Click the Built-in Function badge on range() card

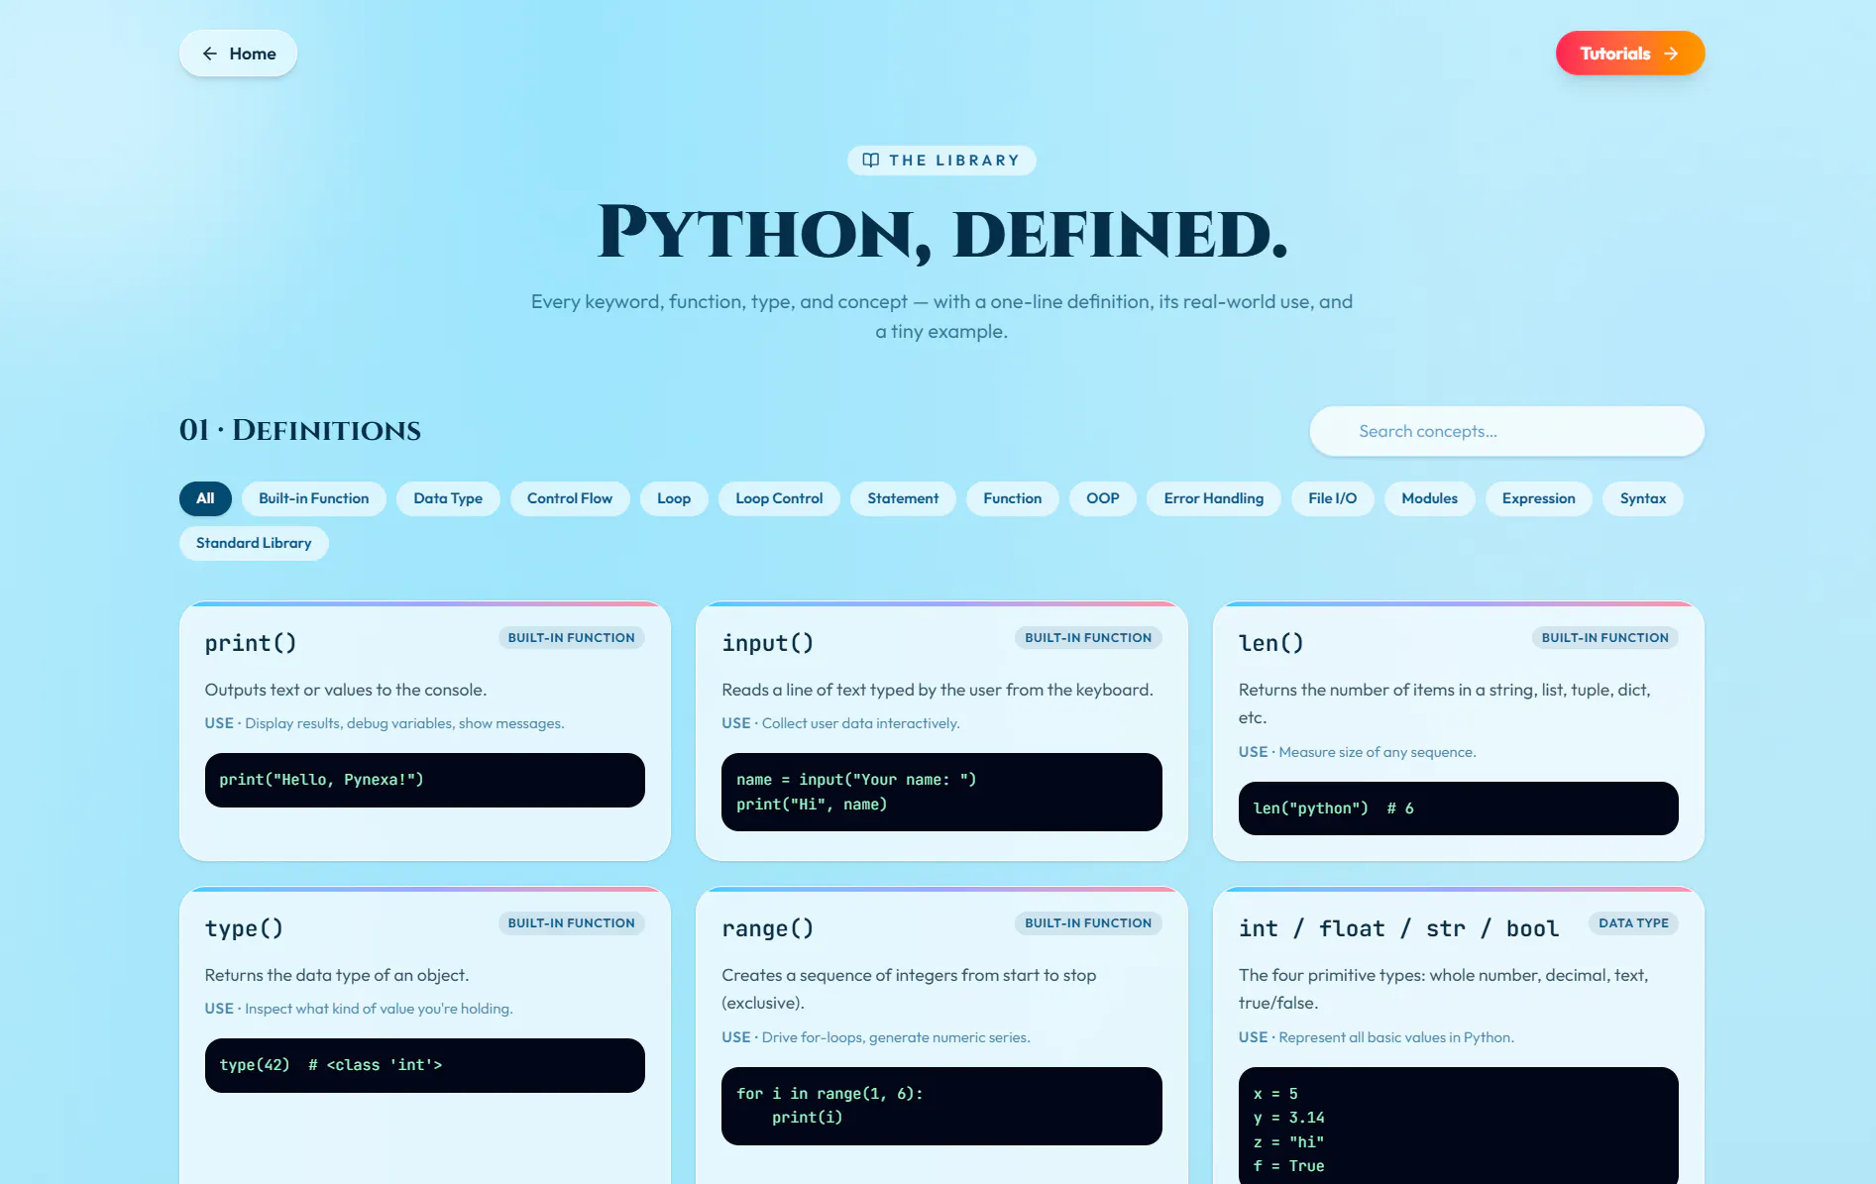[x=1088, y=923]
